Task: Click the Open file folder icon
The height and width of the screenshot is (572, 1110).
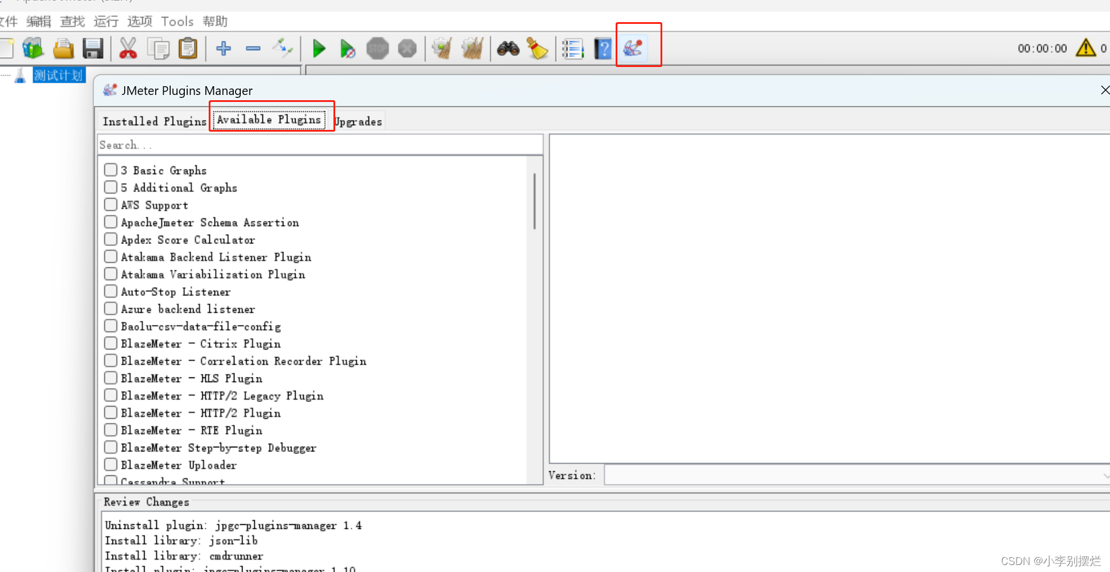Action: pyautogui.click(x=63, y=48)
